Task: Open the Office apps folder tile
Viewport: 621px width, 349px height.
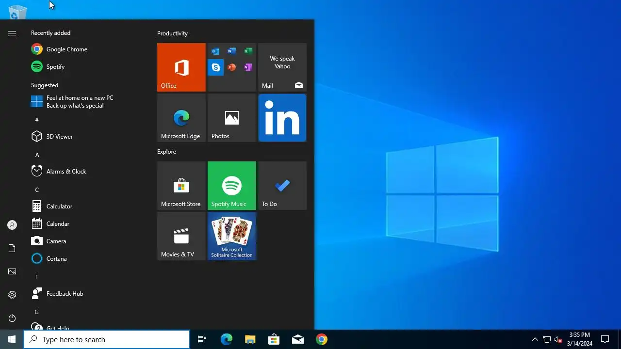Action: [x=232, y=67]
